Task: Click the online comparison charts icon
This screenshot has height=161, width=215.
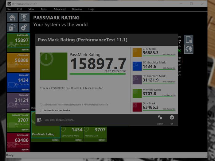Action: (39, 120)
